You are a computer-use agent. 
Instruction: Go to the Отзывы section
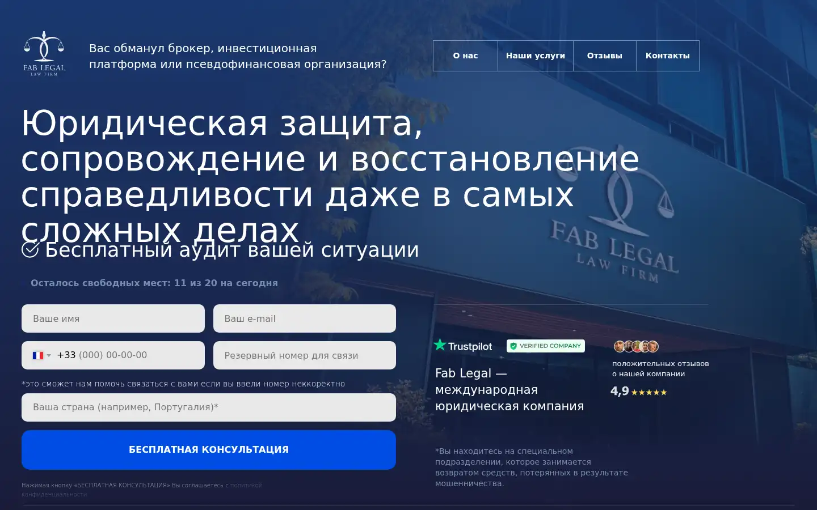pyautogui.click(x=605, y=56)
